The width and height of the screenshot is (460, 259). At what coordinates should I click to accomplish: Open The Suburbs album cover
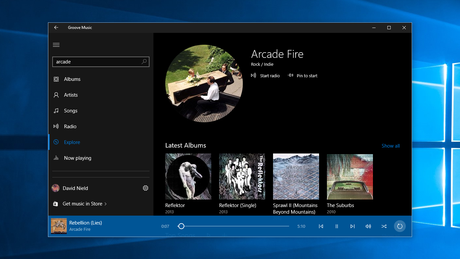(350, 177)
